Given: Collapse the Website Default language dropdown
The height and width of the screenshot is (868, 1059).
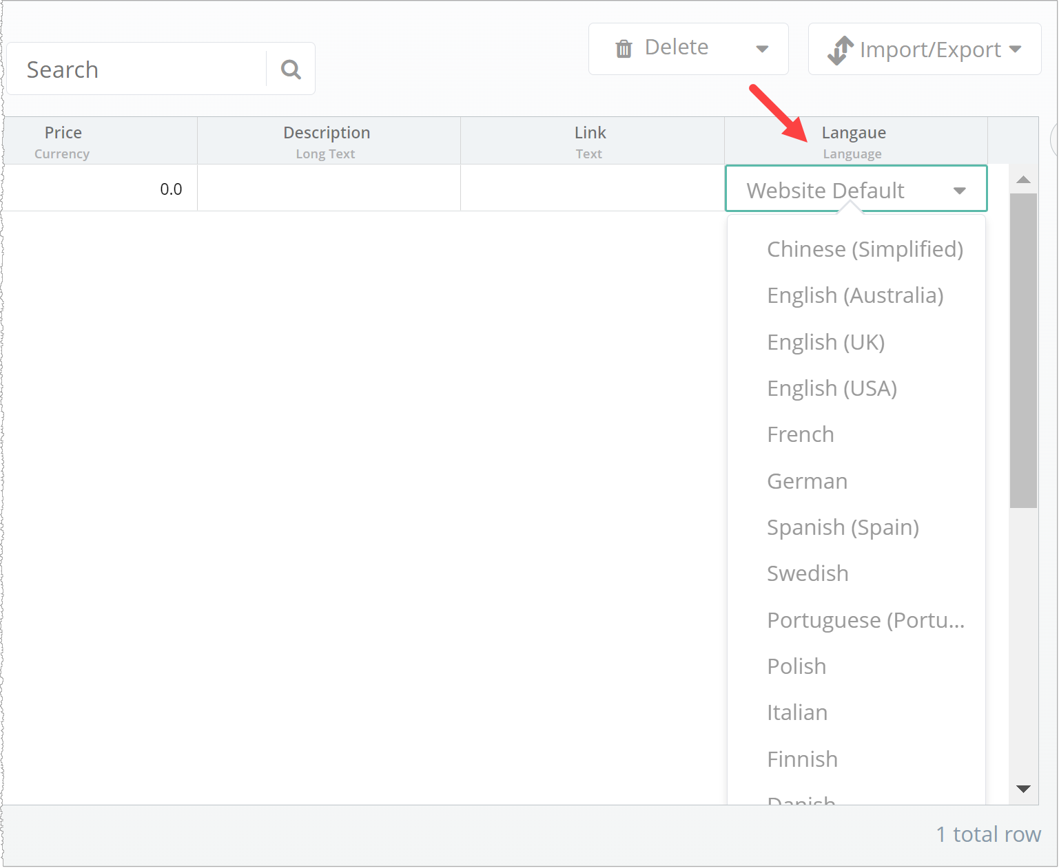Looking at the screenshot, I should [x=959, y=191].
